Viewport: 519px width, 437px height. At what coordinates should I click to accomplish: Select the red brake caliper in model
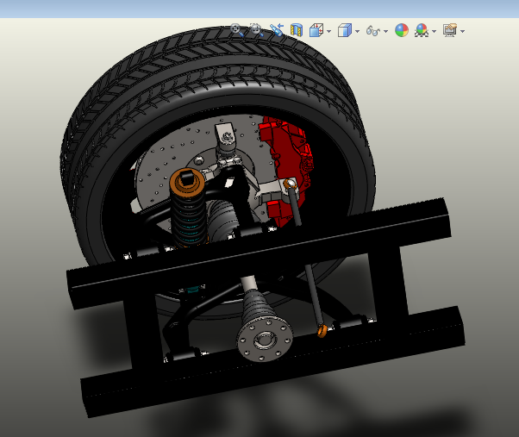tap(290, 159)
